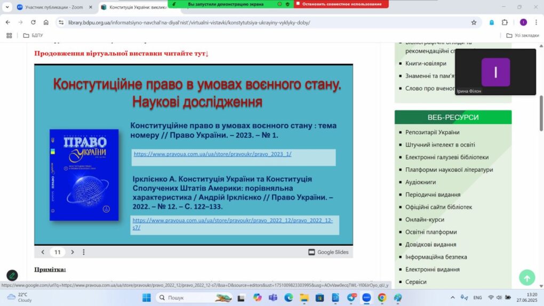
Task: Open the pravo_2023_1 link on the slide
Action: pyautogui.click(x=212, y=154)
